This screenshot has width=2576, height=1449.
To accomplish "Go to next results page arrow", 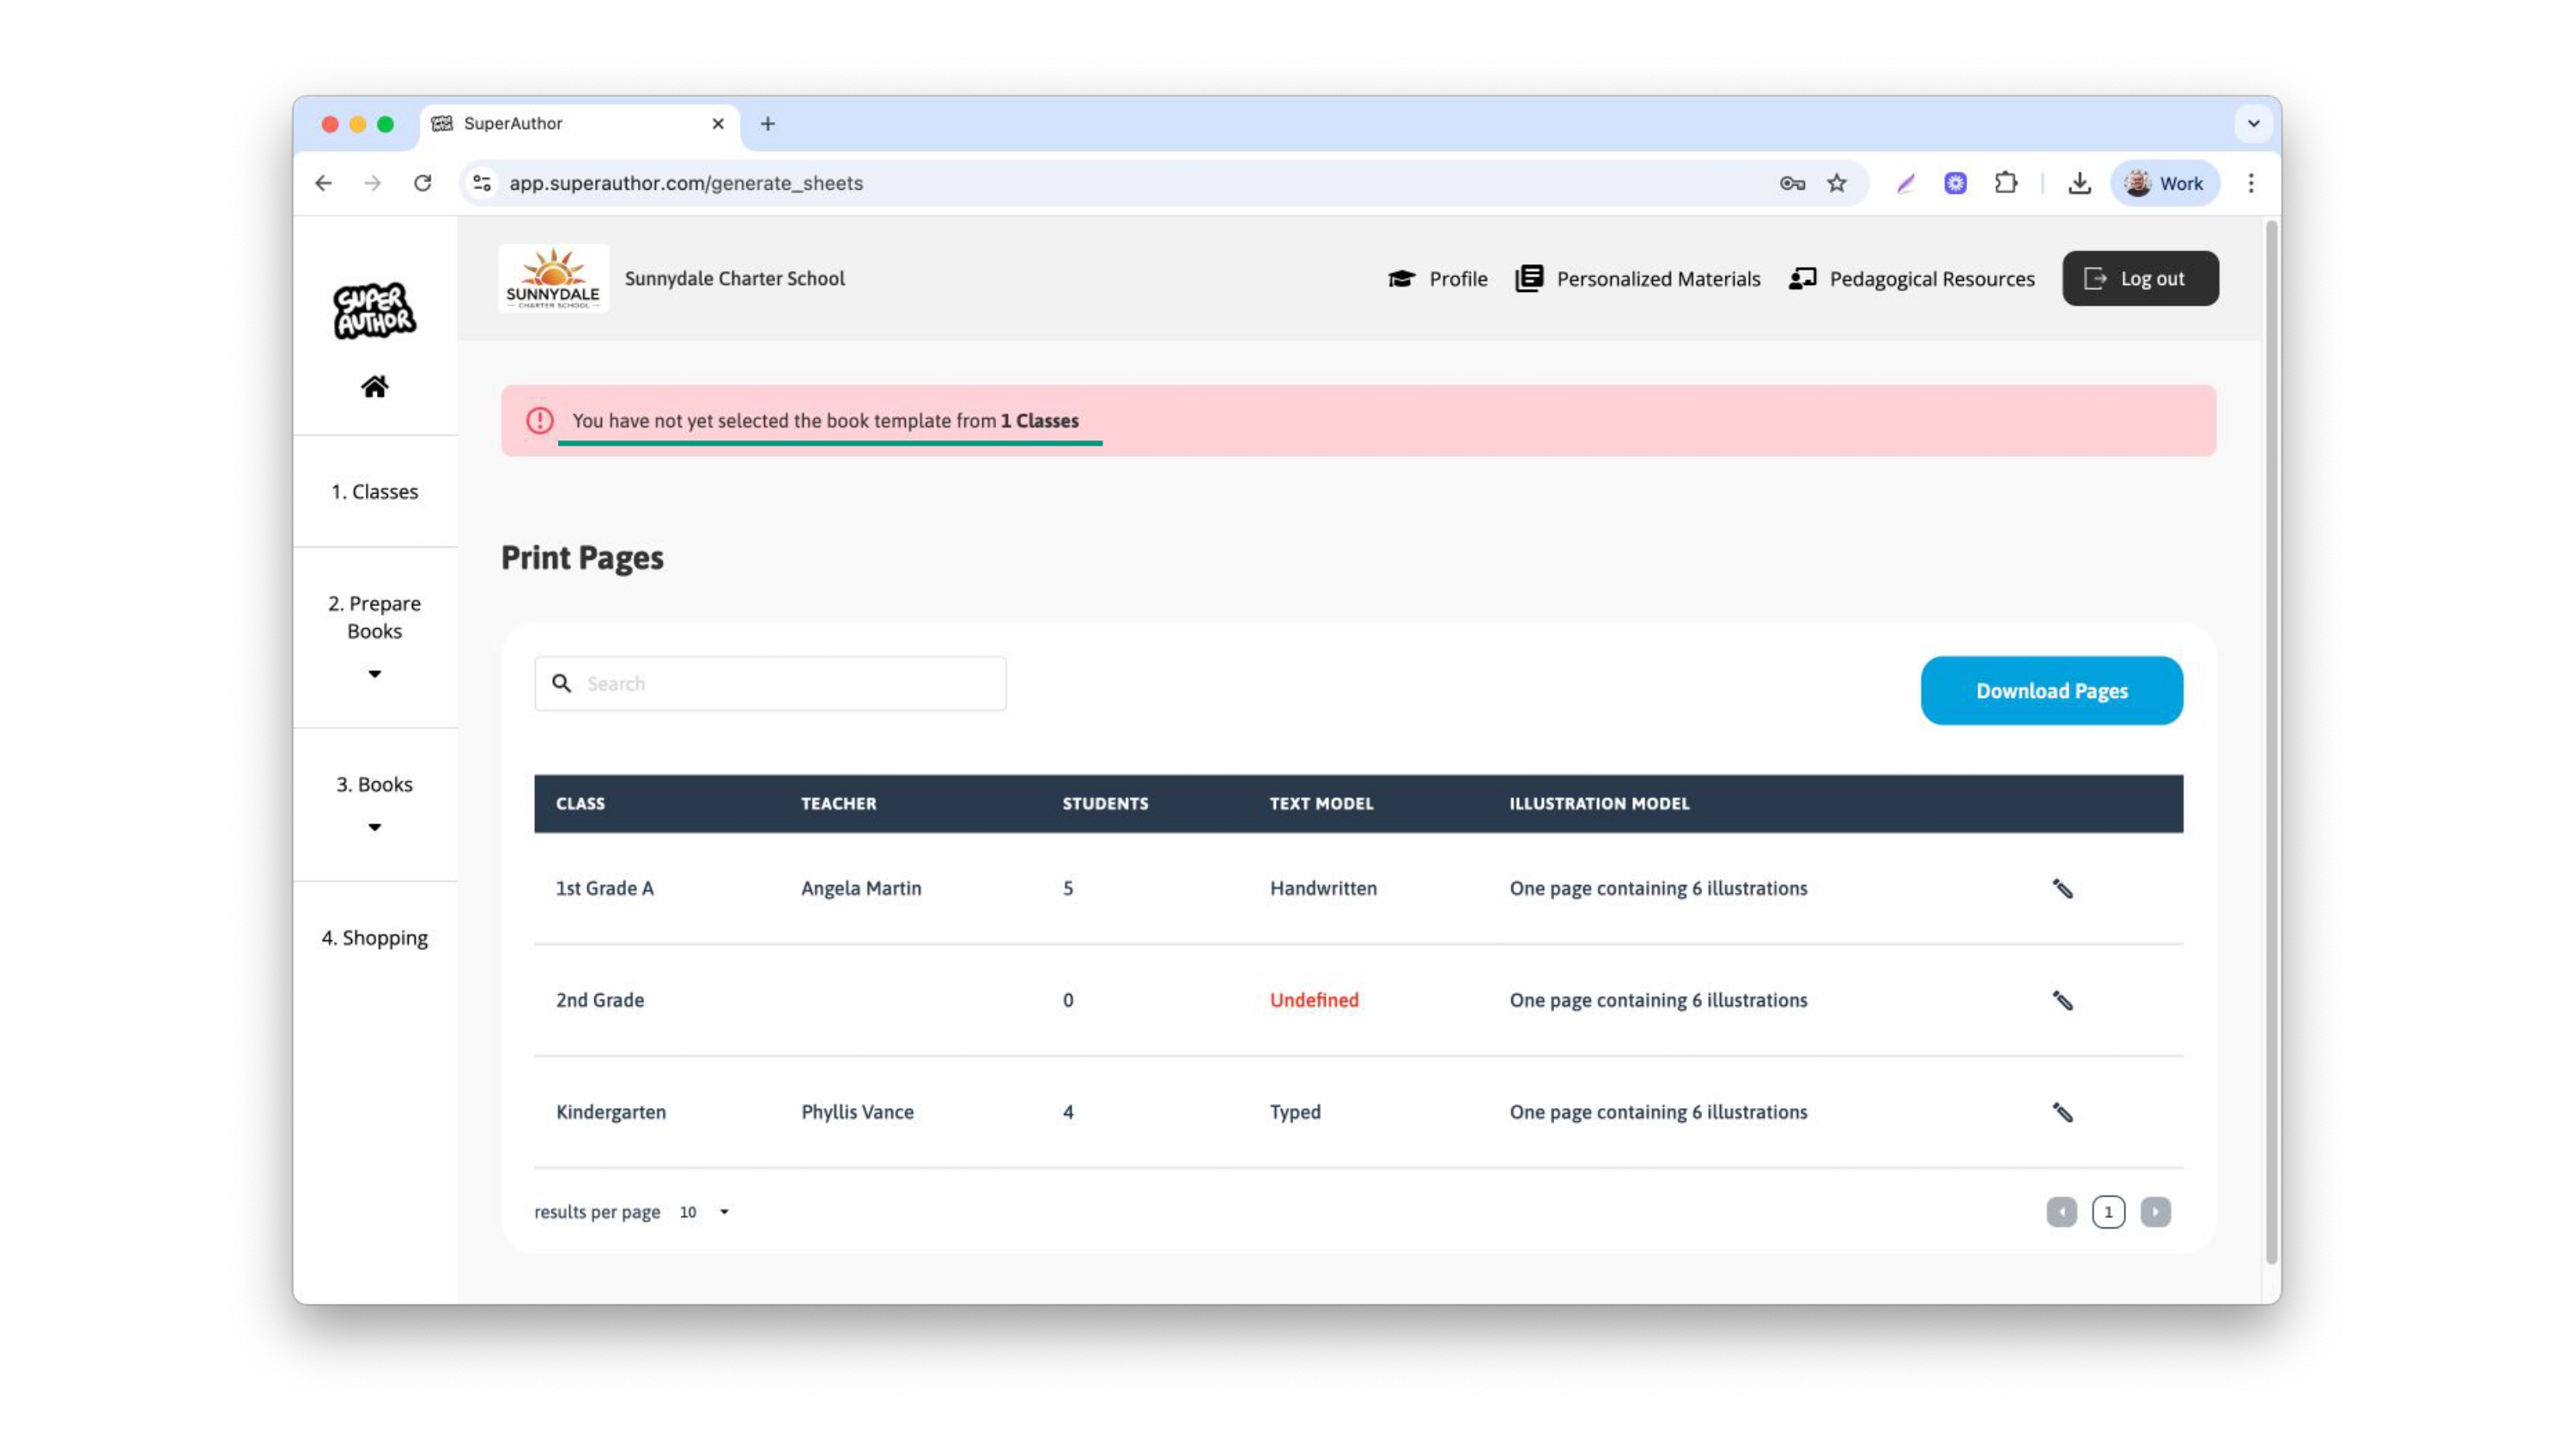I will click(x=2155, y=1211).
